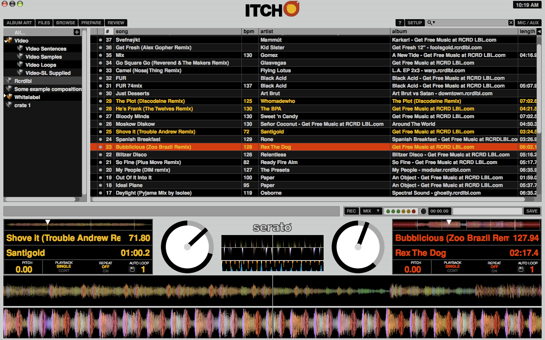Click the Rcrdlbl crate icon
The image size is (545, 340).
point(9,81)
